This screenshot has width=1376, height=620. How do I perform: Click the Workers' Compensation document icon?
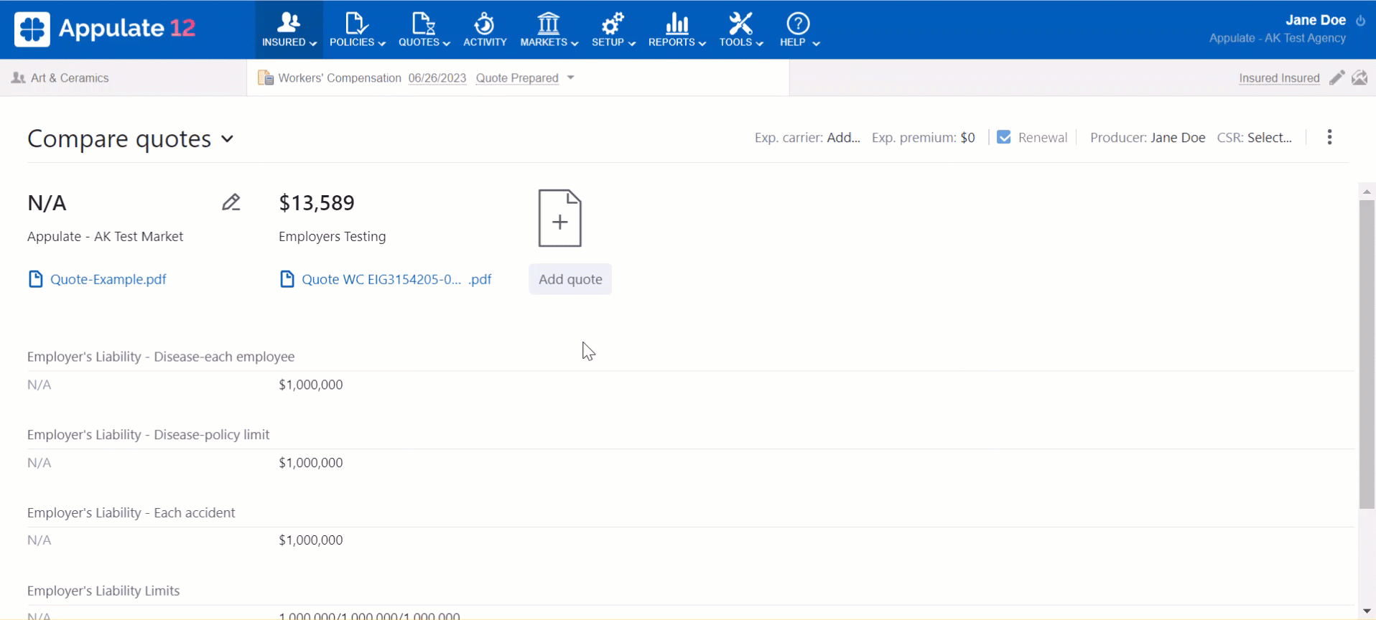(x=265, y=77)
